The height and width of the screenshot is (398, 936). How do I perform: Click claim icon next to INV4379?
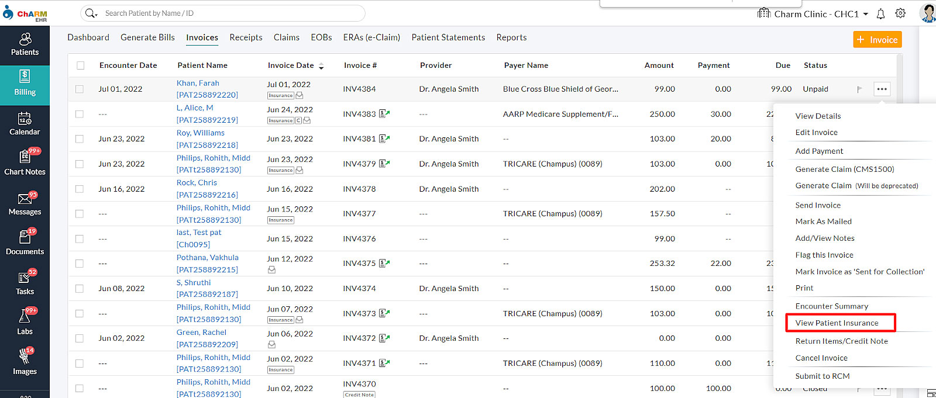(384, 164)
